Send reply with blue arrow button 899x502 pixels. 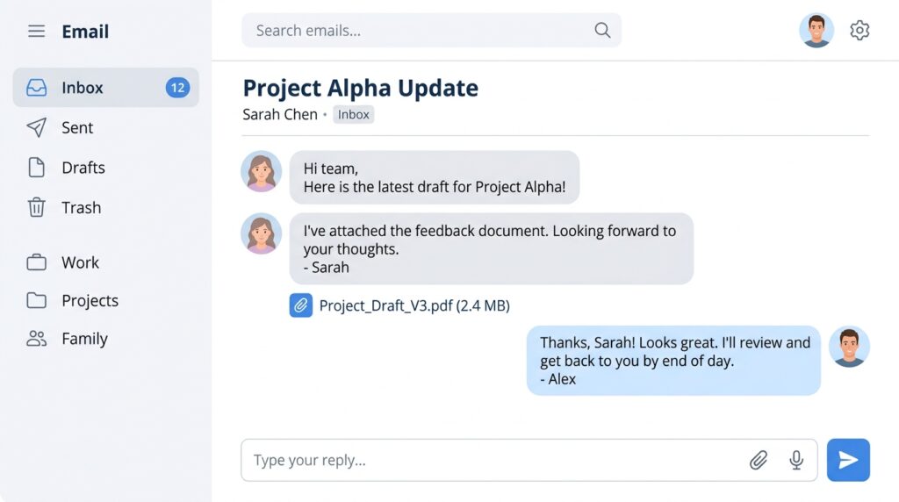pyautogui.click(x=848, y=460)
